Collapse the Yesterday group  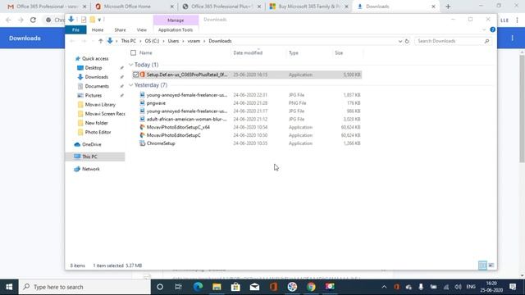coord(131,85)
